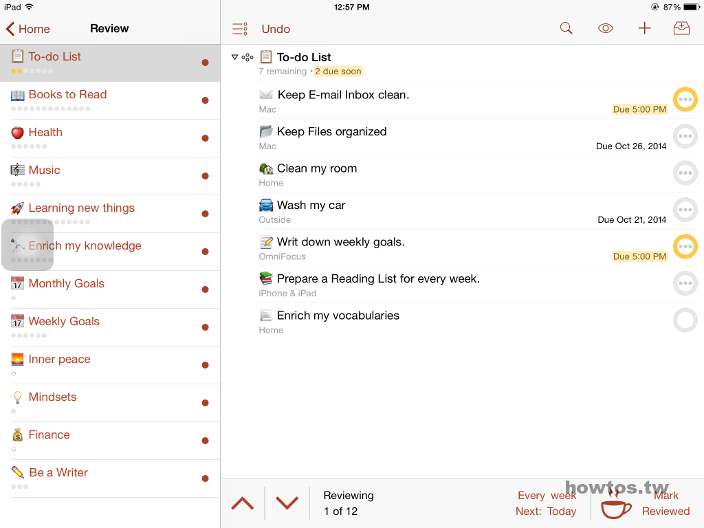The height and width of the screenshot is (528, 704).
Task: Tap the Due 5:00 PM badge on E-mail task
Action: coord(639,109)
